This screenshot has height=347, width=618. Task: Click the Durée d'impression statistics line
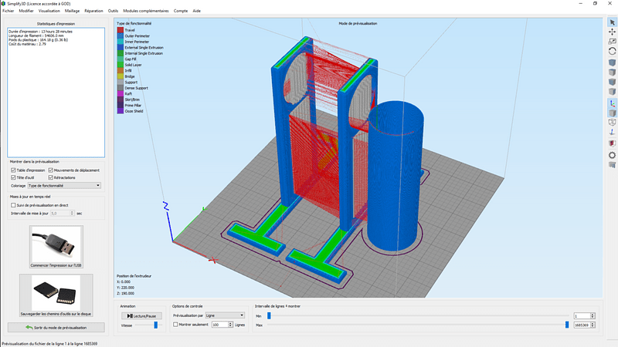[x=40, y=32]
